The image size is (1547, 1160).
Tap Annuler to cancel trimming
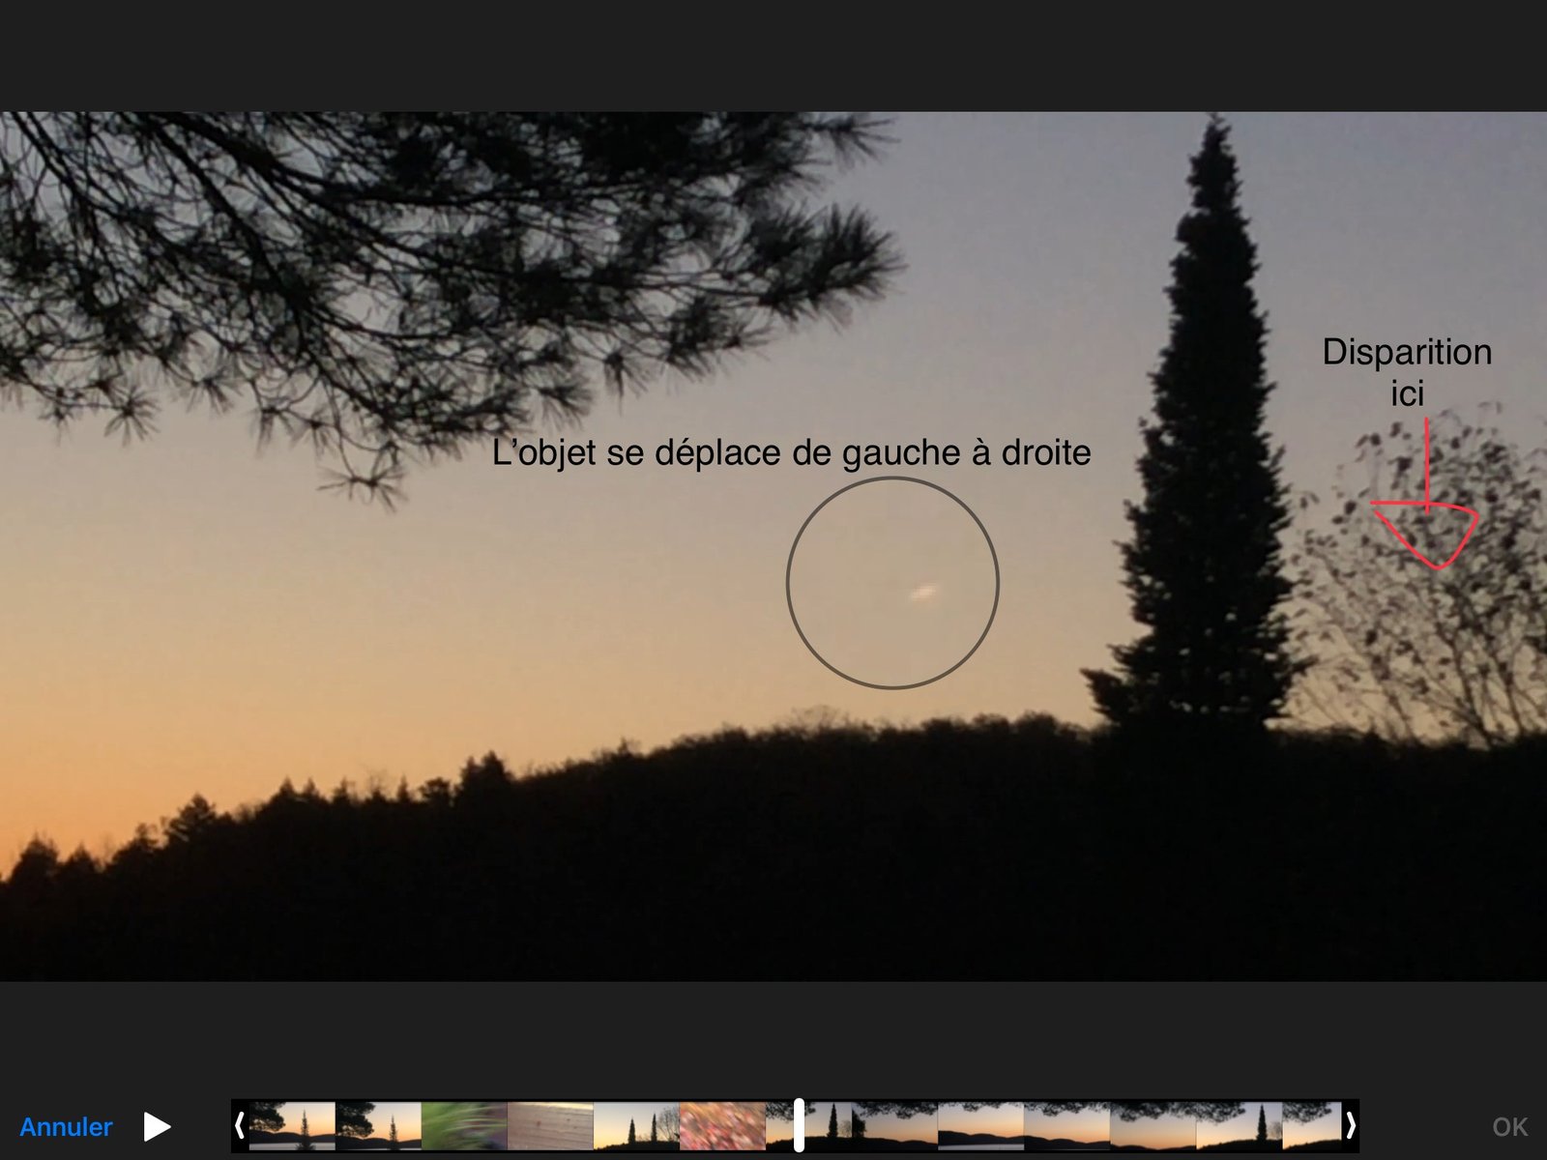[66, 1127]
